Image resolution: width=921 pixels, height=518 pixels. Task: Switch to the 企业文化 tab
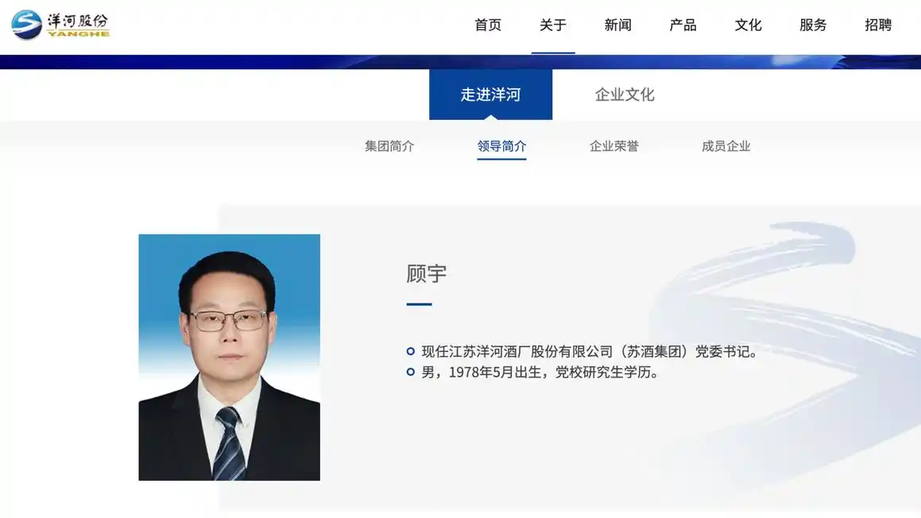click(x=625, y=95)
